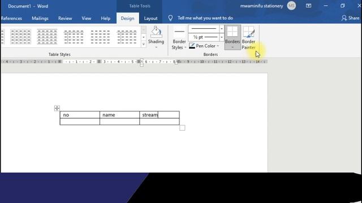The image size is (362, 203).
Task: Select the Table Tools Design tab
Action: (x=127, y=18)
